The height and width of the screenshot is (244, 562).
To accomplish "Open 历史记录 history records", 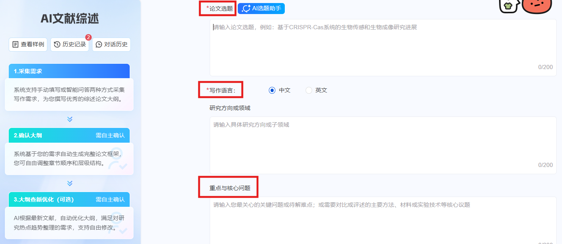I will (70, 44).
